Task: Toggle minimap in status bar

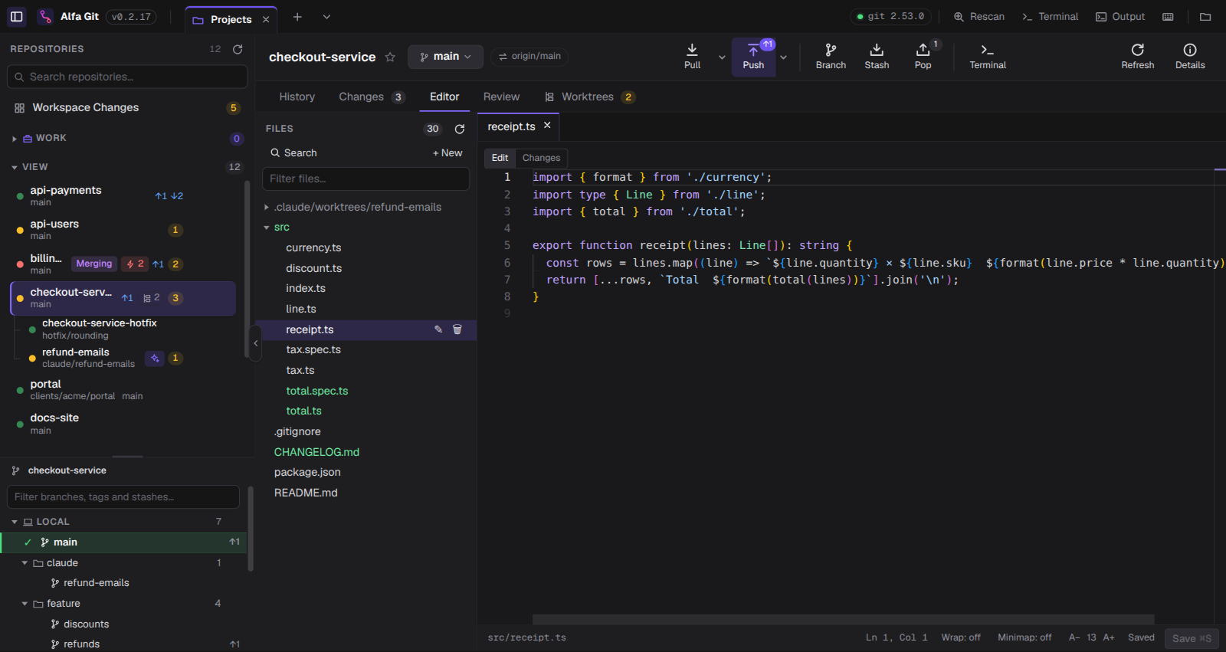Action: [x=1024, y=637]
